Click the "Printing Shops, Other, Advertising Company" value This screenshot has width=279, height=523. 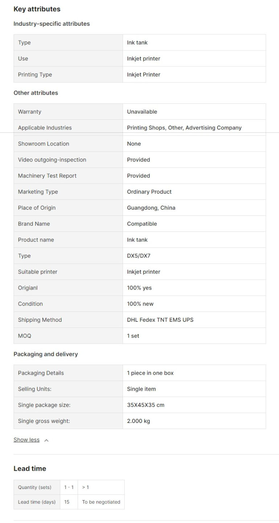(x=184, y=128)
